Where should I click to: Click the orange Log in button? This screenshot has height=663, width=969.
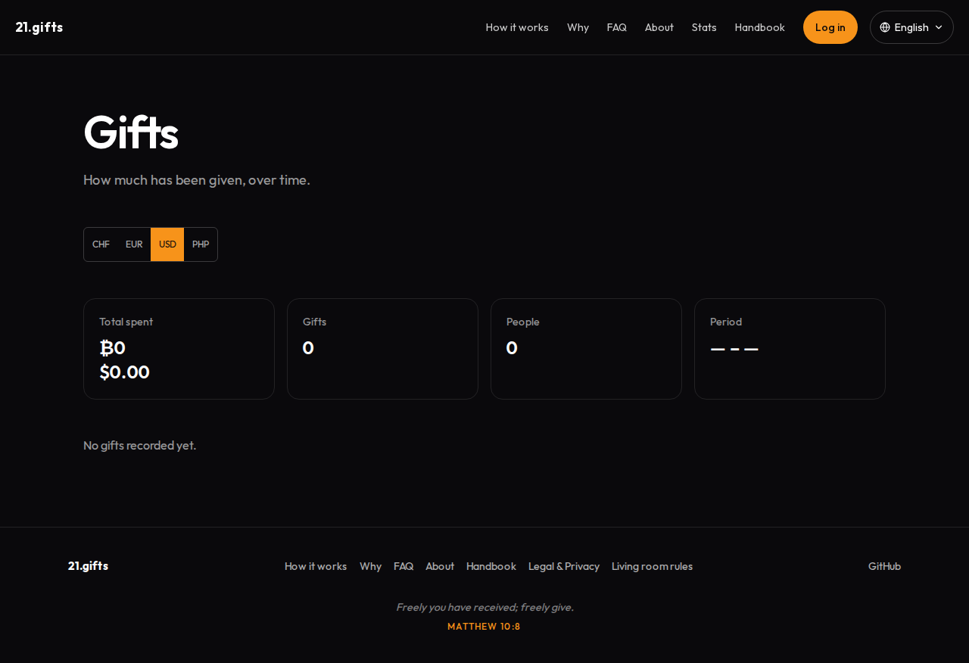(x=830, y=27)
